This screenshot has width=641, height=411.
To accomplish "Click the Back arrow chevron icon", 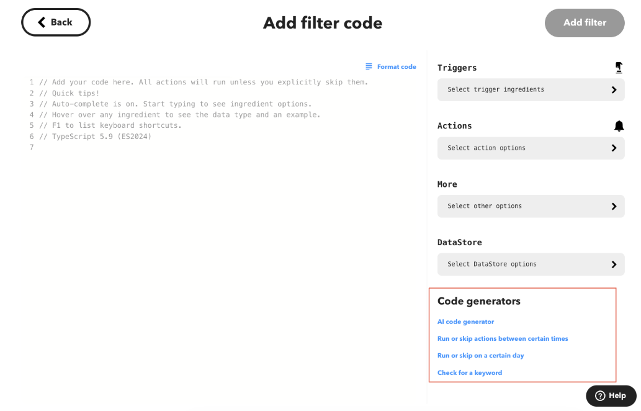I will point(42,22).
